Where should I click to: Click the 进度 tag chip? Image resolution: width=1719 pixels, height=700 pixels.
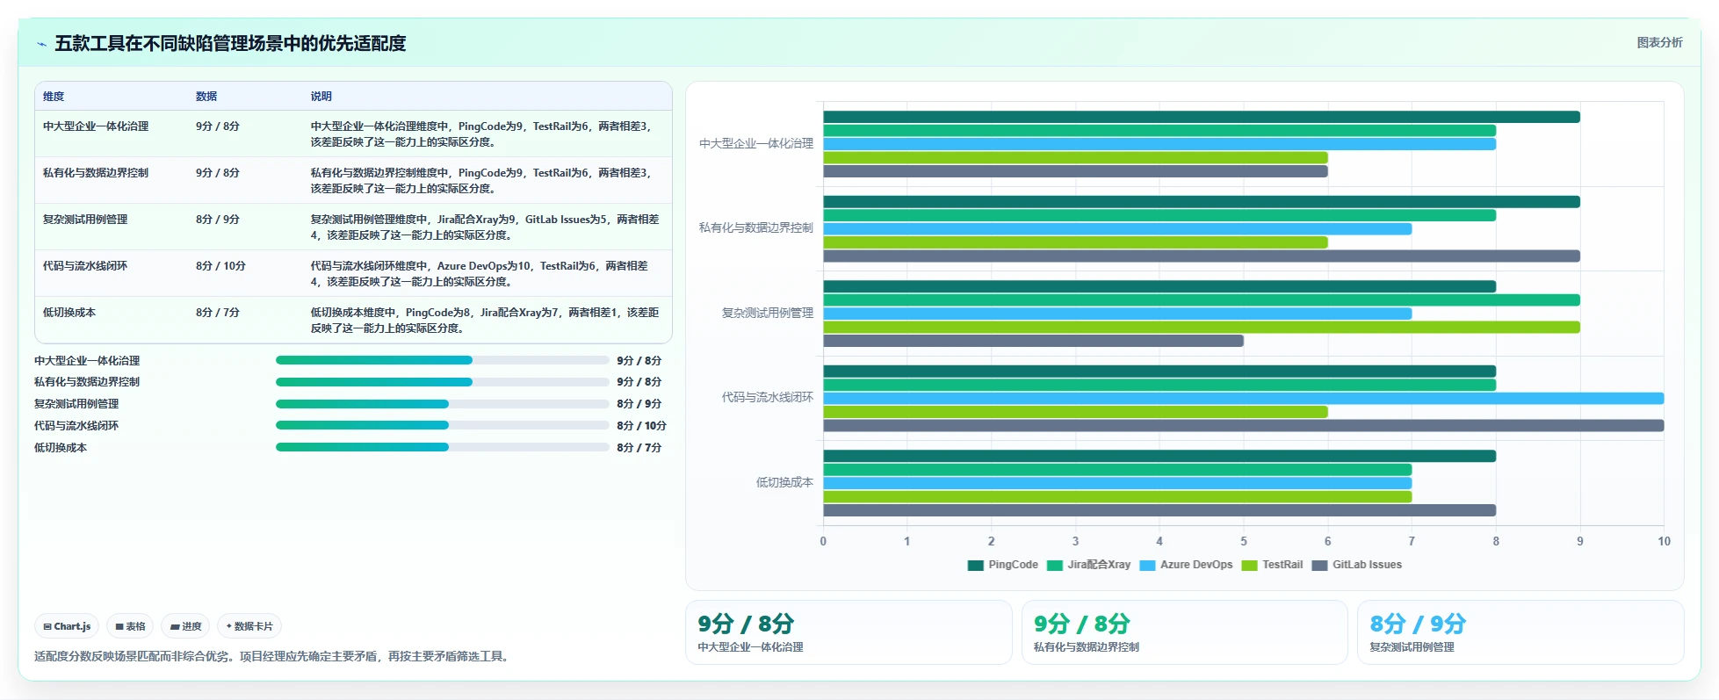pyautogui.click(x=185, y=626)
